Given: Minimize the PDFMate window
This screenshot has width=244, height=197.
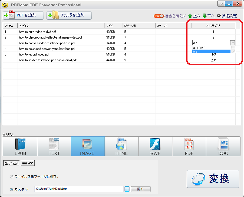Looking at the screenshot, I should point(229,4).
